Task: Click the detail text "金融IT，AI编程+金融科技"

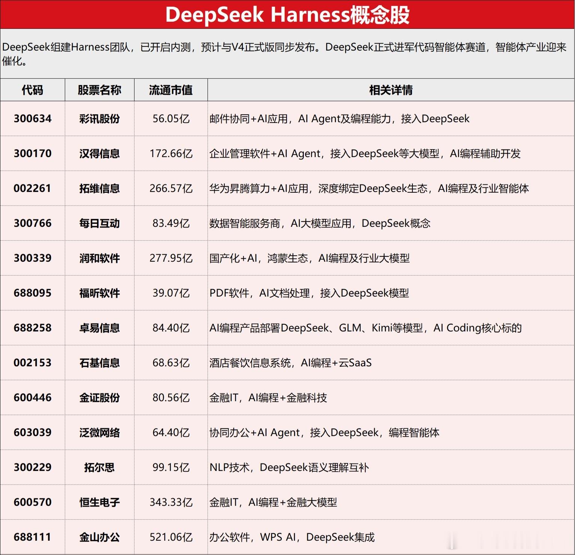Action: click(268, 397)
